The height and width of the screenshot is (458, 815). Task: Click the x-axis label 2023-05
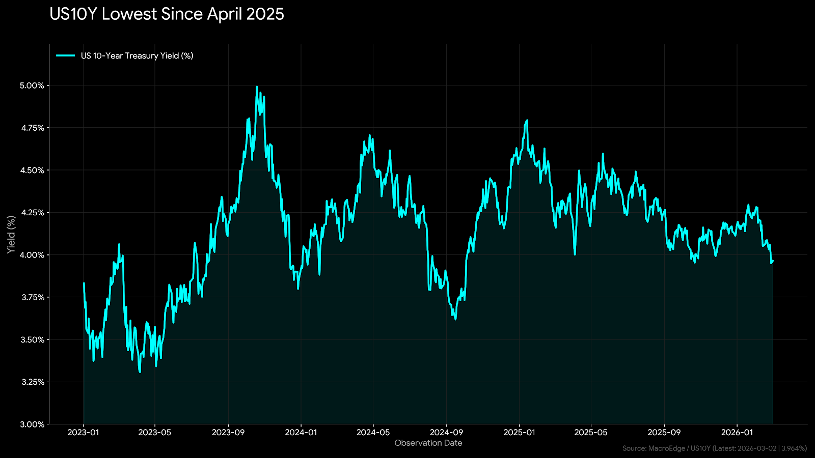pos(155,433)
